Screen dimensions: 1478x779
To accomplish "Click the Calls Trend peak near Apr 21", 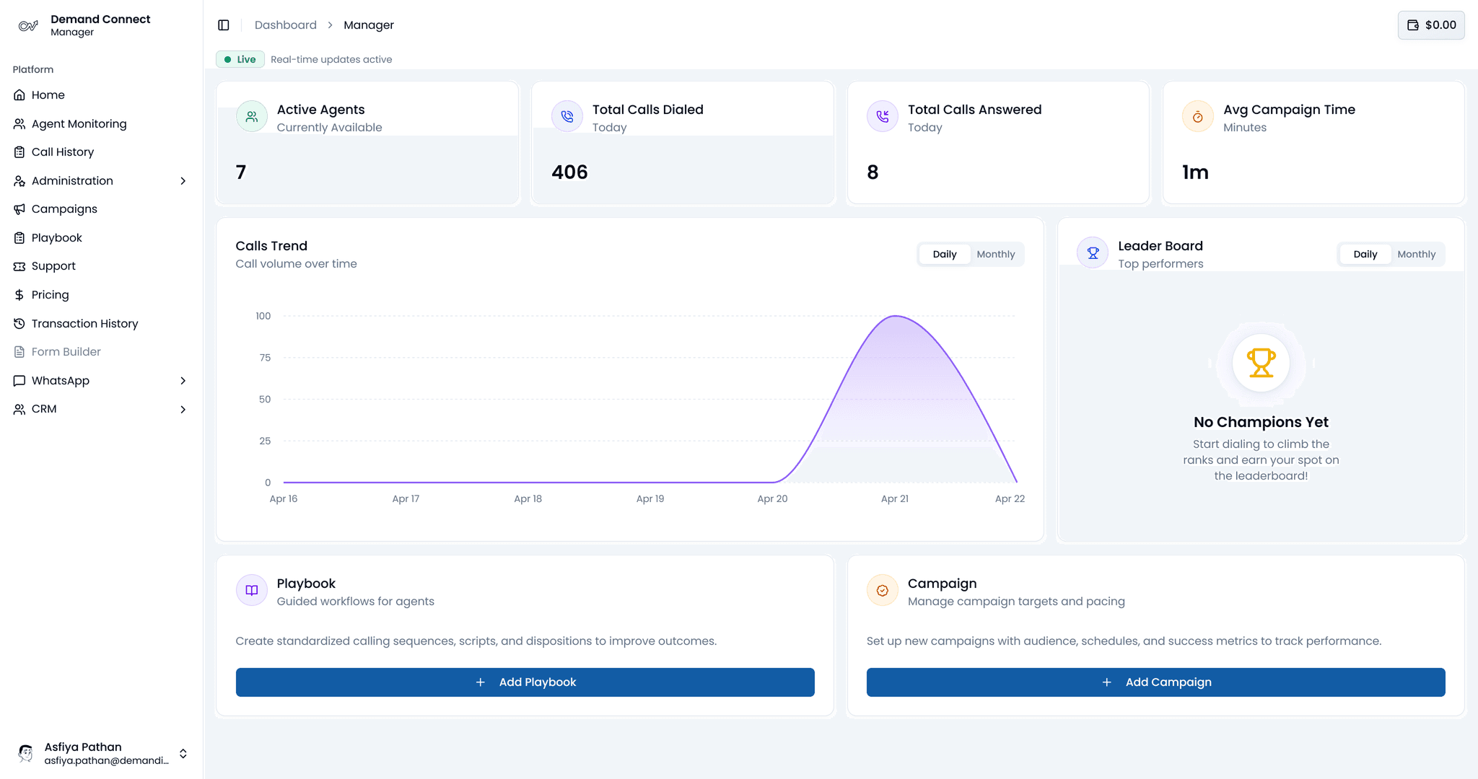I will pyautogui.click(x=895, y=316).
